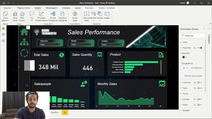The height and width of the screenshot is (119, 212).
Task: Click the Product chart scrollbar
Action: tap(161, 67)
